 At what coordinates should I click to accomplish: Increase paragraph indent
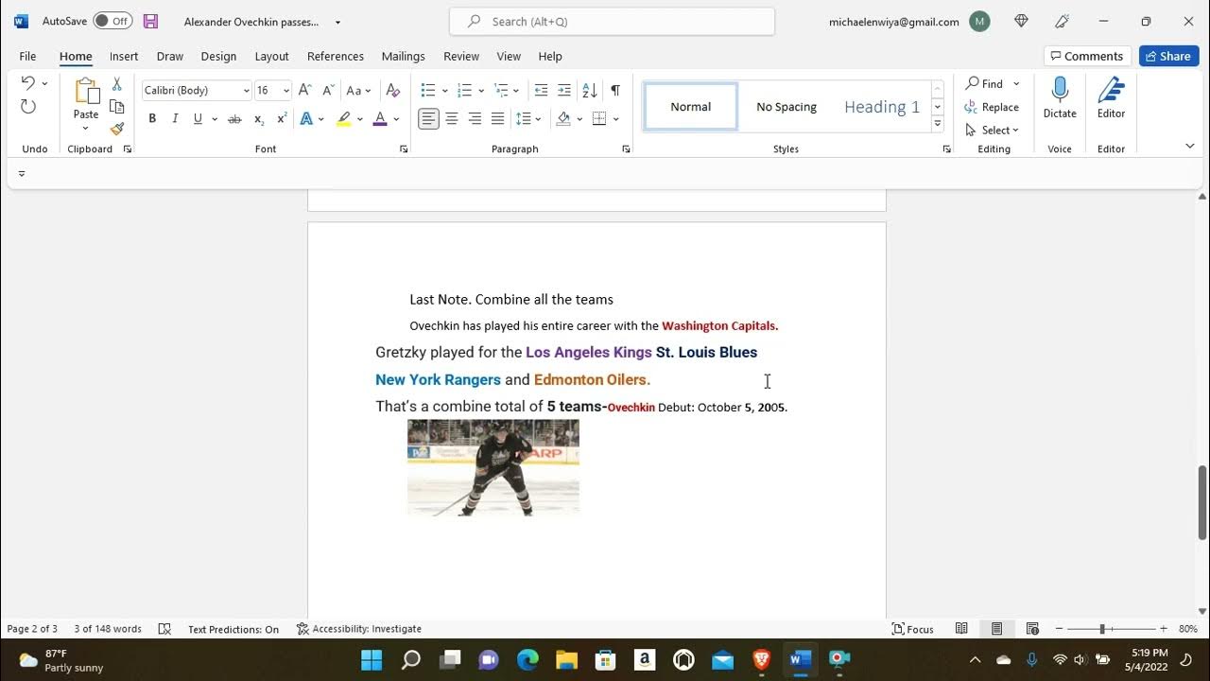pyautogui.click(x=564, y=90)
